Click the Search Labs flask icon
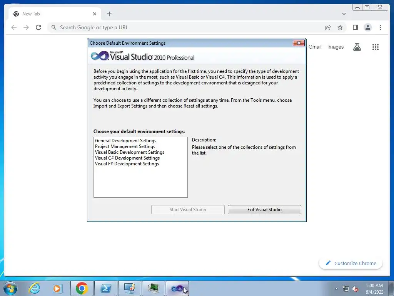The image size is (394, 296). pyautogui.click(x=357, y=47)
